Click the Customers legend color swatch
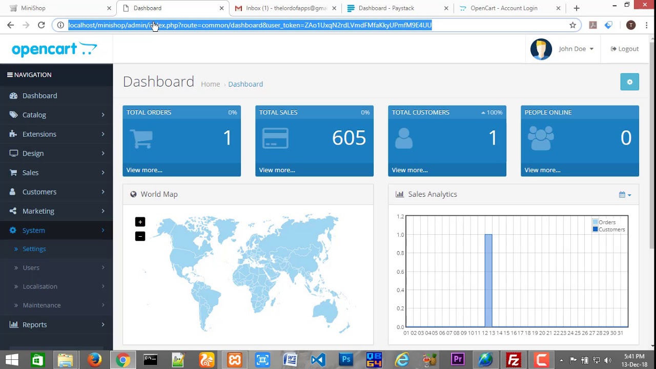Image resolution: width=656 pixels, height=369 pixels. pyautogui.click(x=596, y=230)
